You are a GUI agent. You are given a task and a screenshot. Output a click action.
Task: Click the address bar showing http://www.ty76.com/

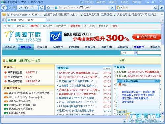pos(82,8)
